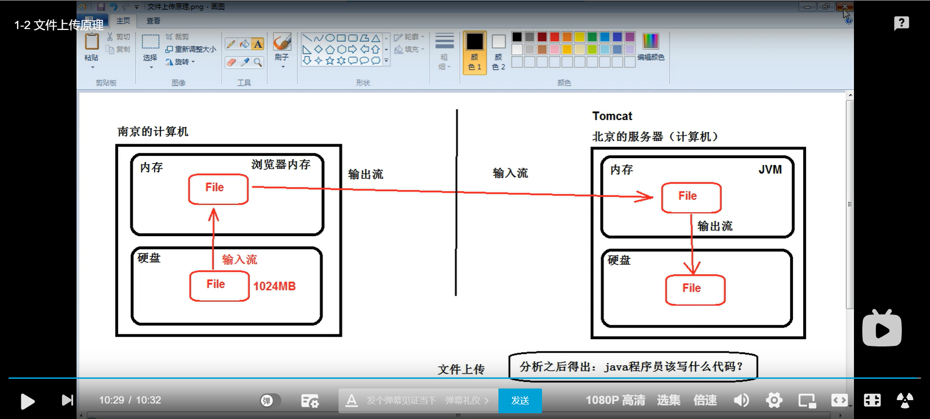
Task: Select the 刷子 brush tool
Action: point(282,42)
